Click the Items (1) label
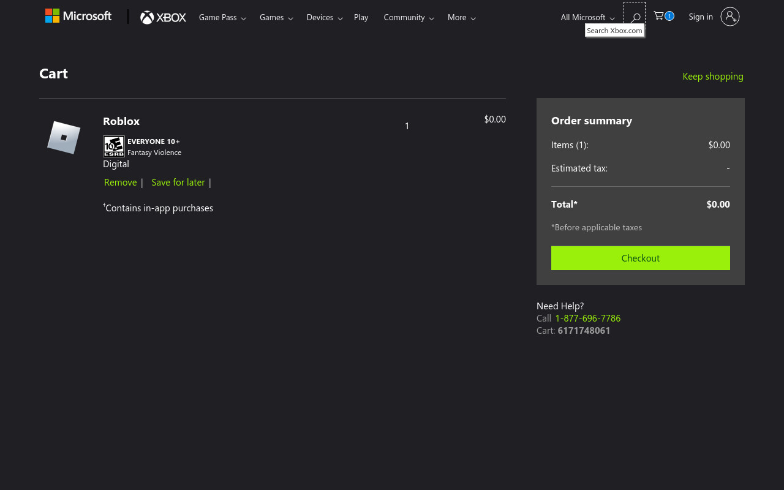 [x=570, y=145]
